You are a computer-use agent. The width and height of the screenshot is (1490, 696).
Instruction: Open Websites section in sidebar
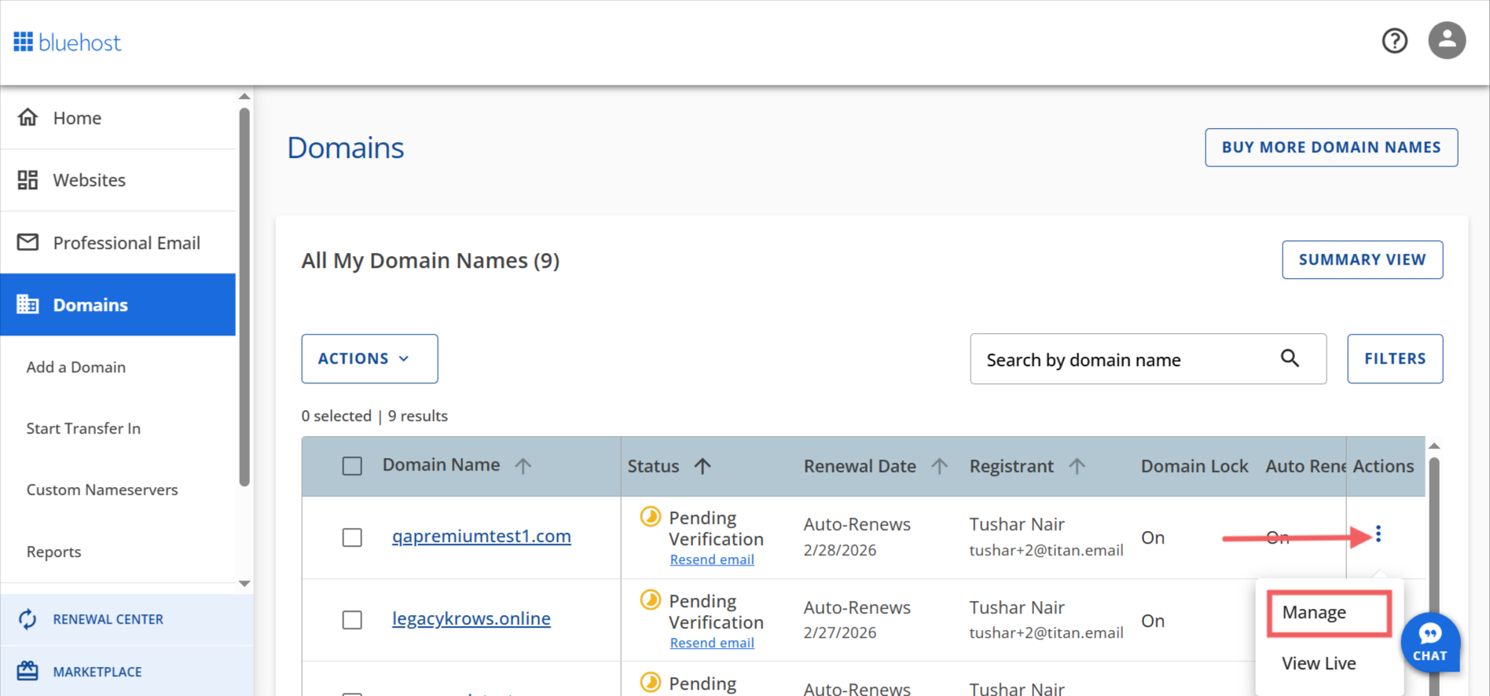click(x=118, y=180)
